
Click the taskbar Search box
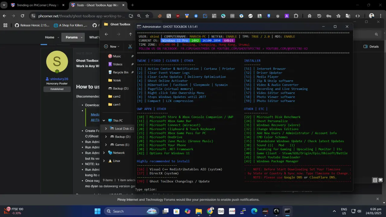coord(131,211)
